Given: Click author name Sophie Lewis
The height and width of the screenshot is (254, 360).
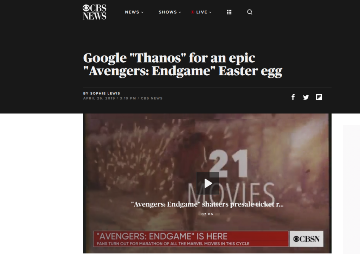Looking at the screenshot, I should [x=105, y=94].
